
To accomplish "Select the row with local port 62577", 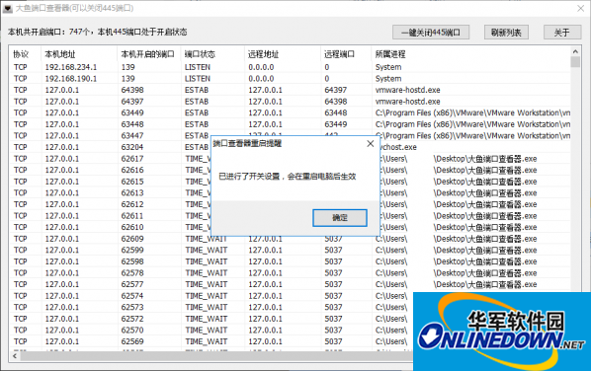I will (x=291, y=284).
